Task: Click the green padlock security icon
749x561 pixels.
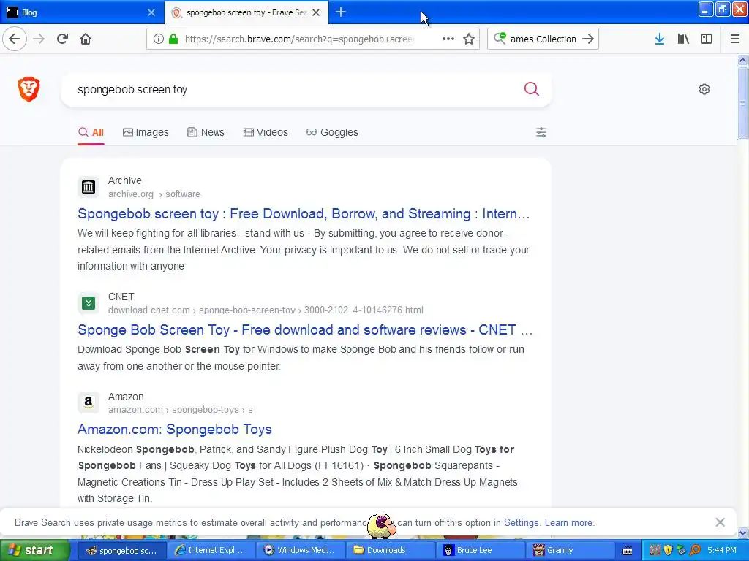Action: pyautogui.click(x=173, y=39)
